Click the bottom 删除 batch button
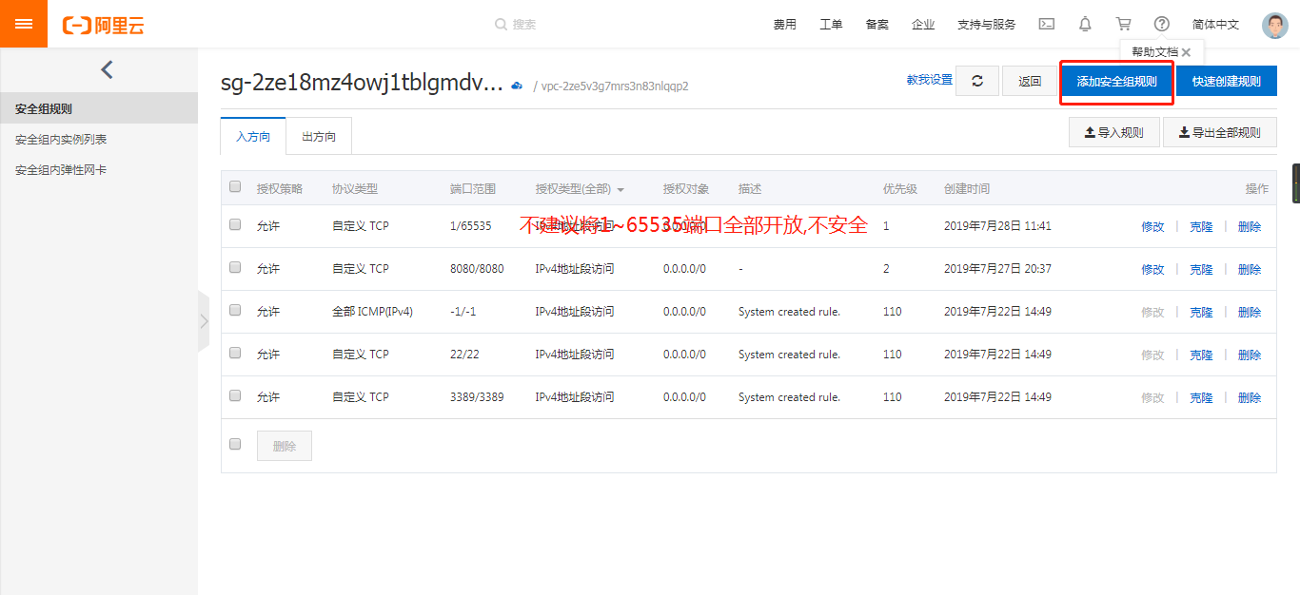The width and height of the screenshot is (1300, 595). 285,446
